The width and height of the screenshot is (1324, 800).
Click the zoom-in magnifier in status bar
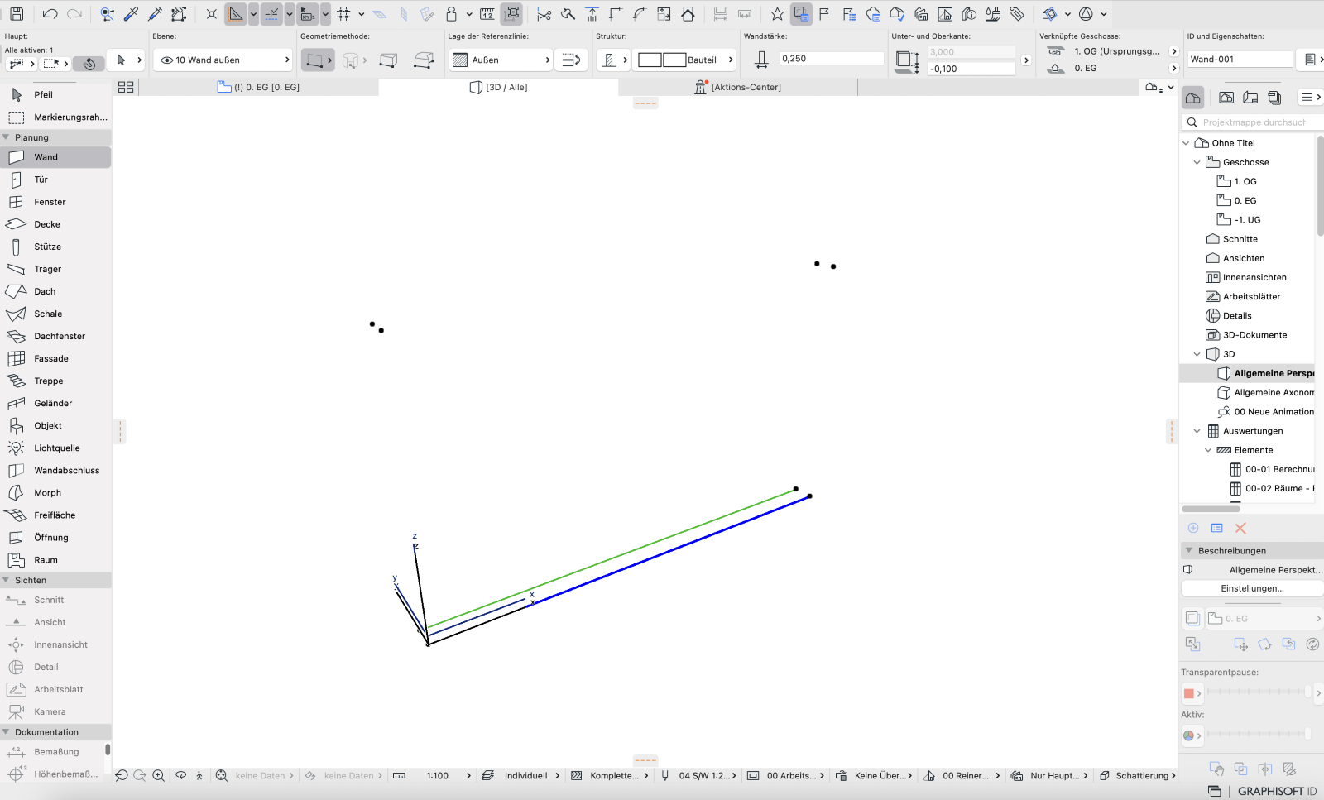[158, 775]
